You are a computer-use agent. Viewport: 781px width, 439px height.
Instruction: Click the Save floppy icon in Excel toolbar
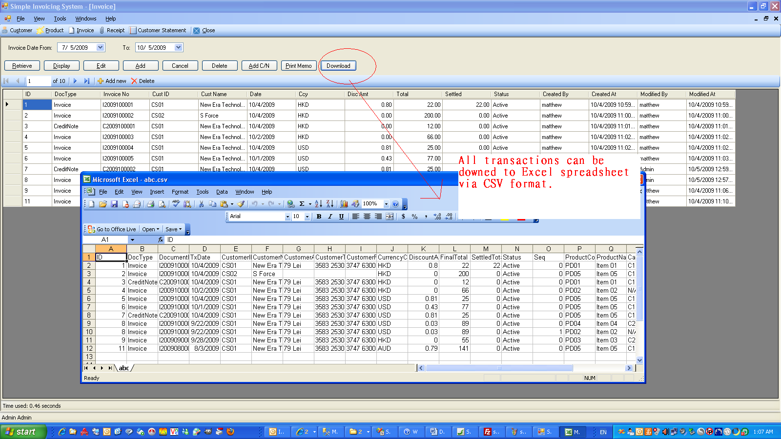tap(114, 204)
